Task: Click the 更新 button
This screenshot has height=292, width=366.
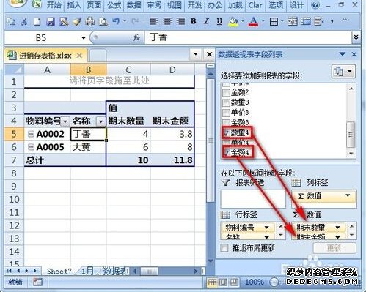Action: coord(334,248)
